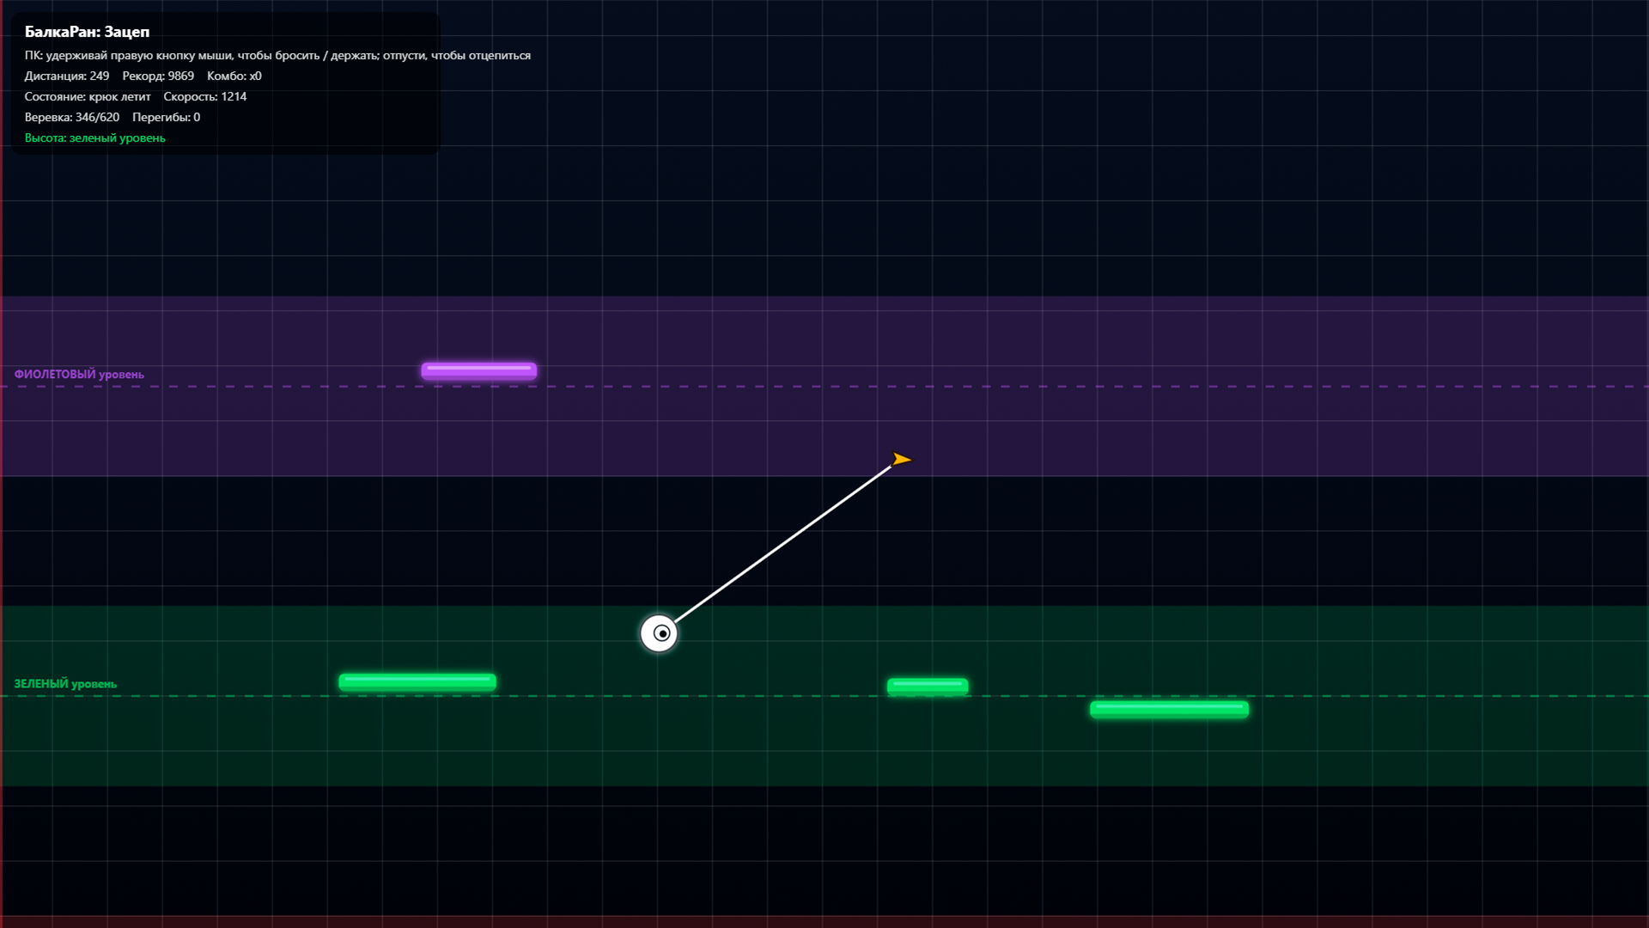
Task: Click the "Рекорд: 9869" value
Action: pyautogui.click(x=158, y=76)
